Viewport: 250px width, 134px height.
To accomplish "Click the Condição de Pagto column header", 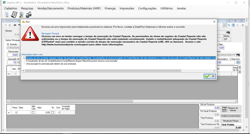I will click(68, 107).
